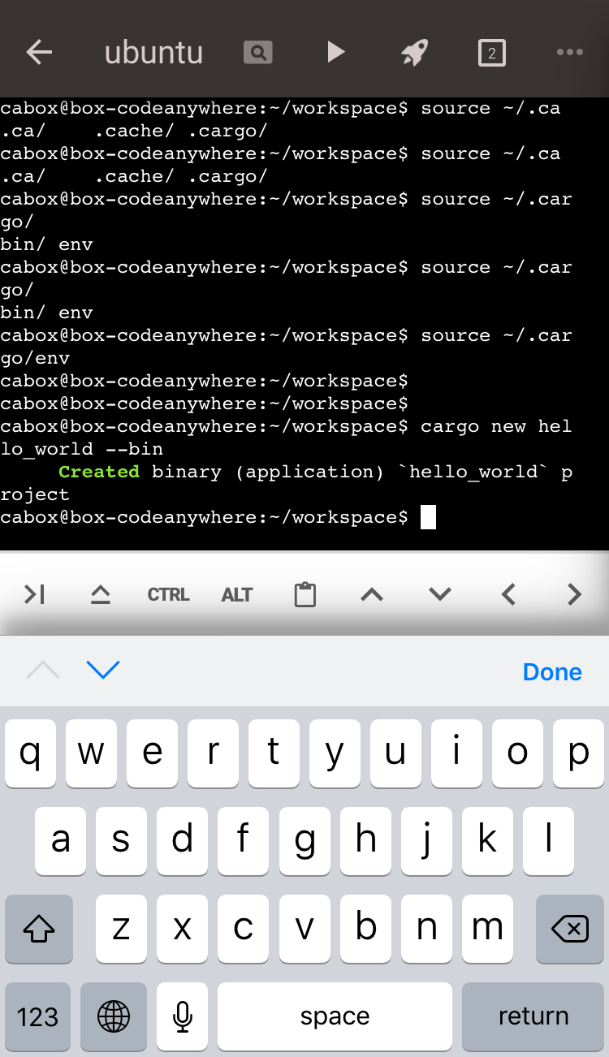609x1057 pixels.
Task: Tap the w key
Action: 91,753
